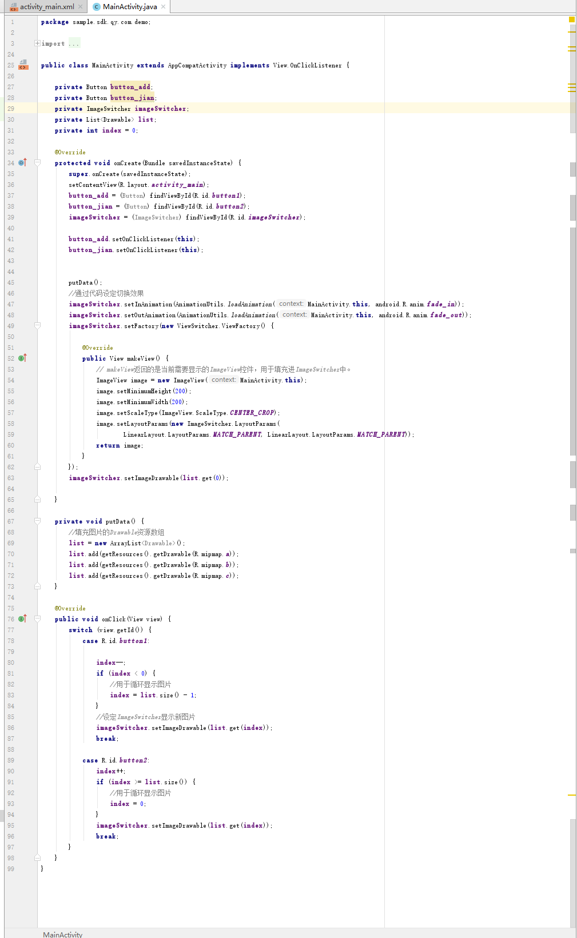Select the MainActivity.java tab
The image size is (577, 938).
point(130,7)
